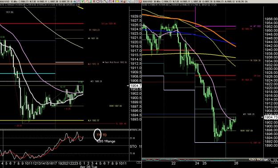Viewport: 278px width, 168px height.
Task: Click the AP 1952 magenta level label
Action: [x=257, y=26]
